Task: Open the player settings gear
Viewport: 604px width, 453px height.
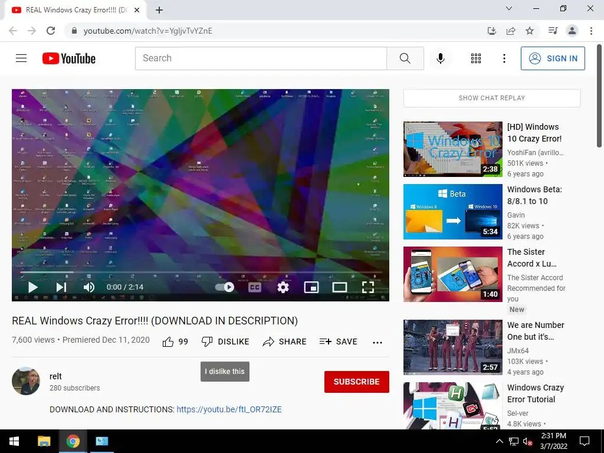Action: point(283,287)
